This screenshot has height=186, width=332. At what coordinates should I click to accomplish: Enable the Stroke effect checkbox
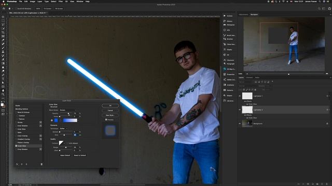[16, 122]
